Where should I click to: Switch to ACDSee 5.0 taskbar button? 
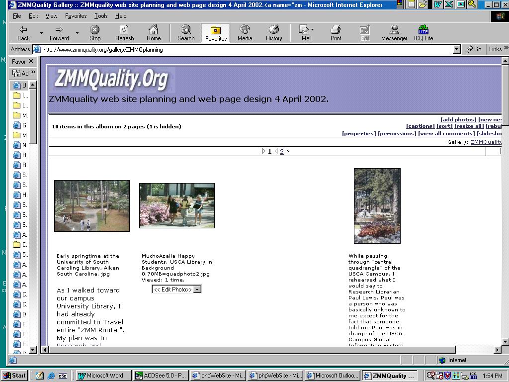click(x=162, y=376)
